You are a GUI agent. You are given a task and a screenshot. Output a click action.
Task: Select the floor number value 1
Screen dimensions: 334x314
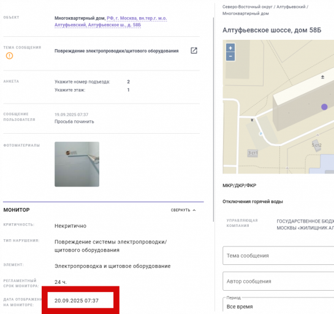point(129,90)
